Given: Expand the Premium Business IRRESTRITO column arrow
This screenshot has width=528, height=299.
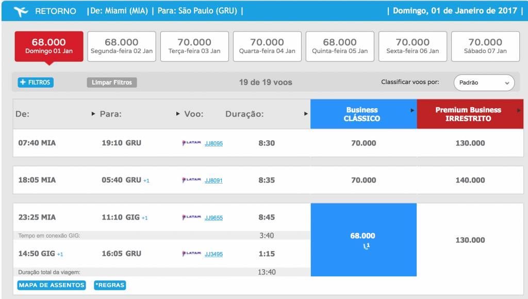Looking at the screenshot, I should point(519,110).
